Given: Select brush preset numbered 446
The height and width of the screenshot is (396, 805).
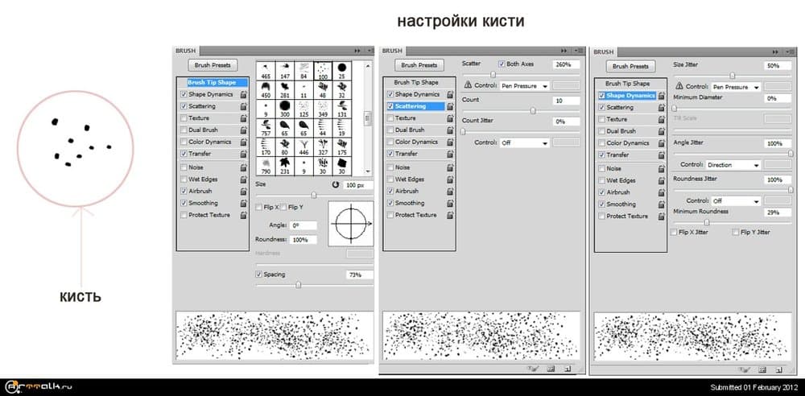Looking at the screenshot, I should pos(304,146).
